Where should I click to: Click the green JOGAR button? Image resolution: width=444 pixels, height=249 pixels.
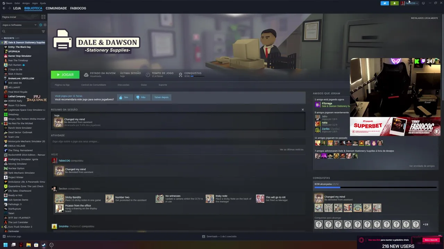click(x=65, y=75)
